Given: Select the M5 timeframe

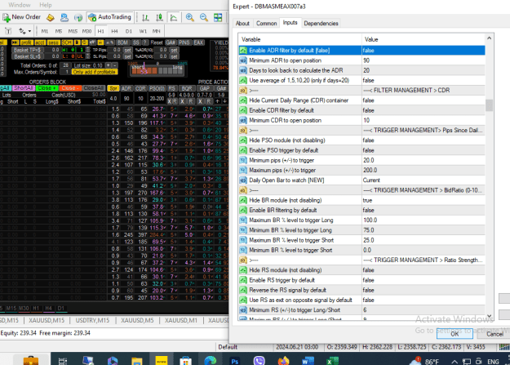Looking at the screenshot, I should click(59, 31).
